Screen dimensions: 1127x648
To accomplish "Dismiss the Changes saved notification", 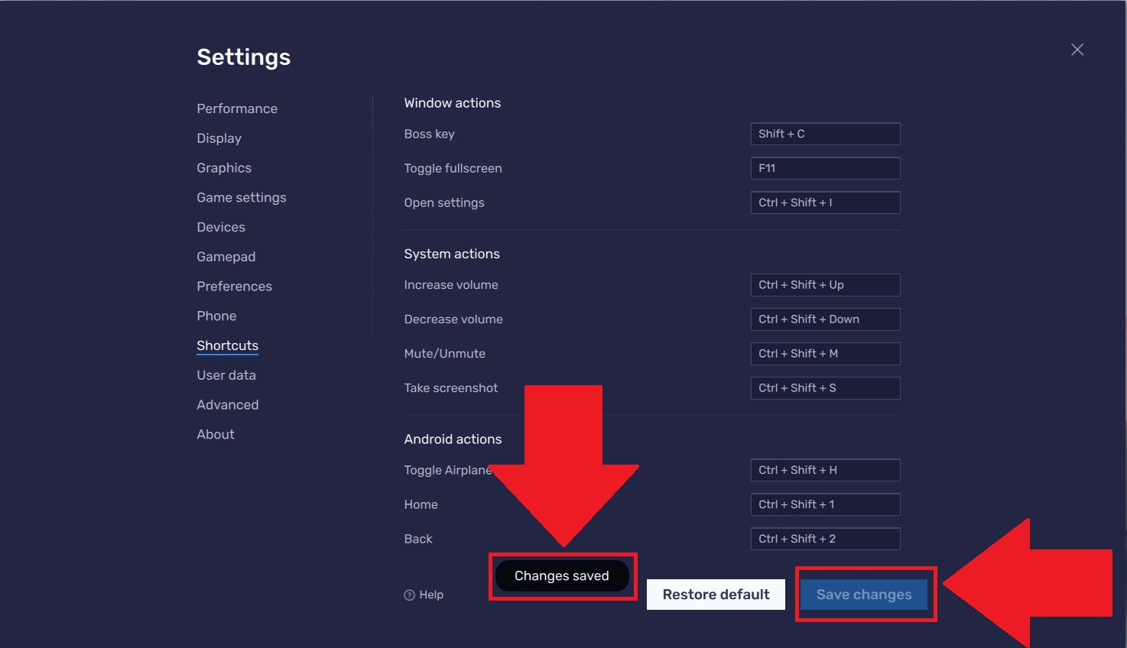I will click(562, 575).
